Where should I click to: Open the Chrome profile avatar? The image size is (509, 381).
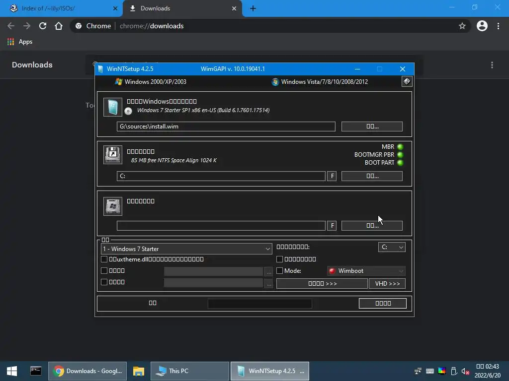pyautogui.click(x=482, y=26)
